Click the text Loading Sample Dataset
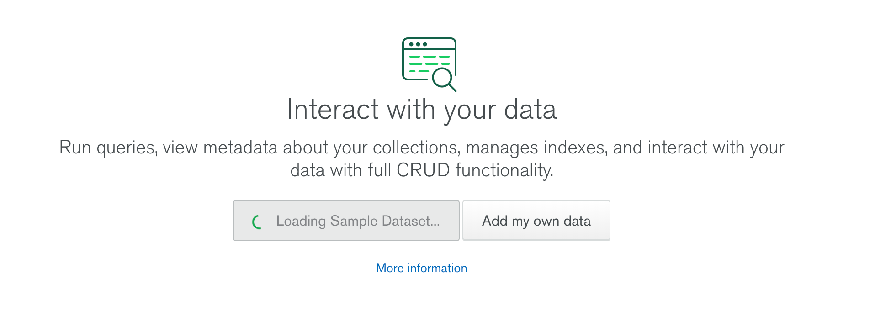The image size is (891, 327). click(x=358, y=221)
